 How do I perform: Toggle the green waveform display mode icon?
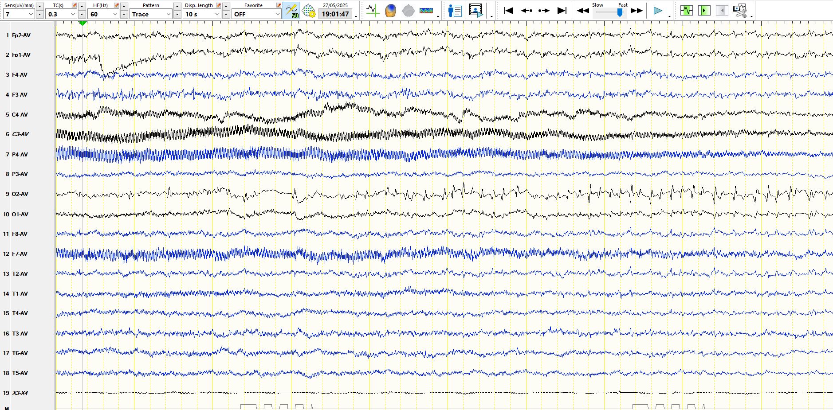(686, 11)
